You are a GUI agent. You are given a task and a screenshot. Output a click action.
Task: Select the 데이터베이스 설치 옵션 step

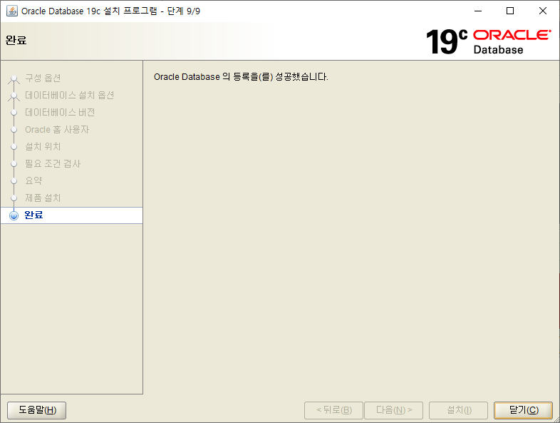pyautogui.click(x=69, y=95)
